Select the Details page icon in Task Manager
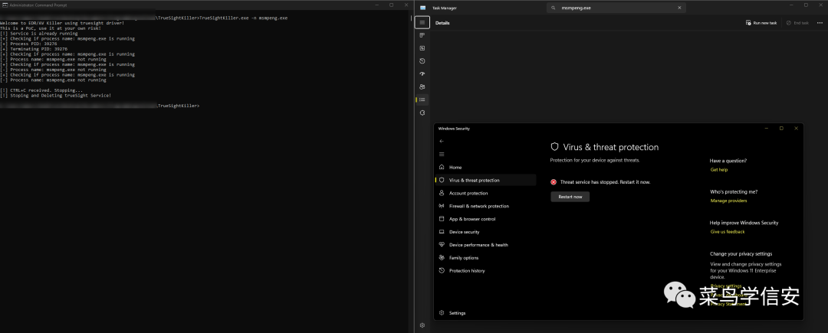Screen dimensions: 828x333 coord(422,100)
